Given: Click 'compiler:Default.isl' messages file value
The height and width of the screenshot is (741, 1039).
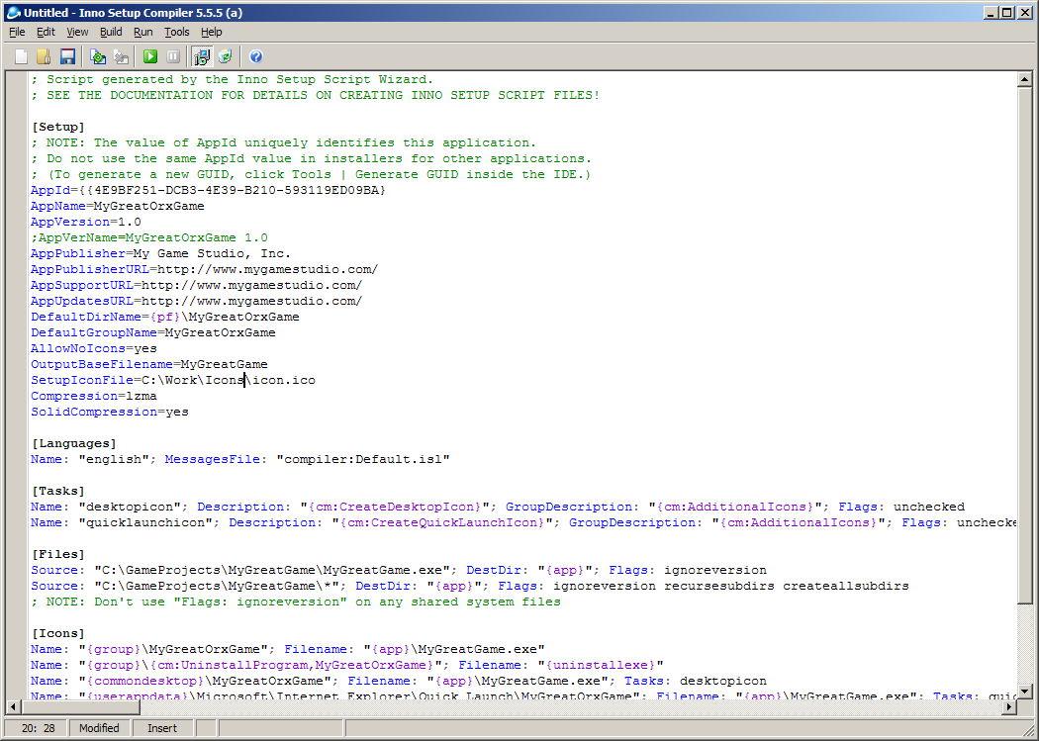Looking at the screenshot, I should pyautogui.click(x=363, y=460).
